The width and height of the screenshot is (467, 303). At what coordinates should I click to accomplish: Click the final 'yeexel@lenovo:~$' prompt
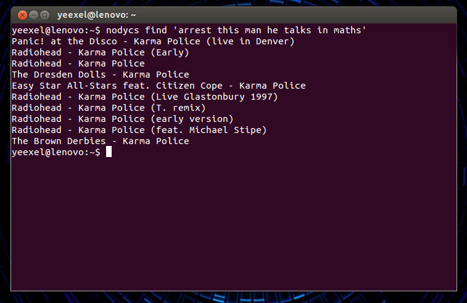tap(56, 152)
